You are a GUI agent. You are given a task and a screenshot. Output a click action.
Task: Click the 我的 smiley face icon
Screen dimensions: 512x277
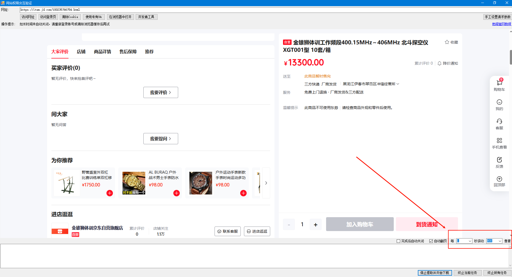coord(499,102)
